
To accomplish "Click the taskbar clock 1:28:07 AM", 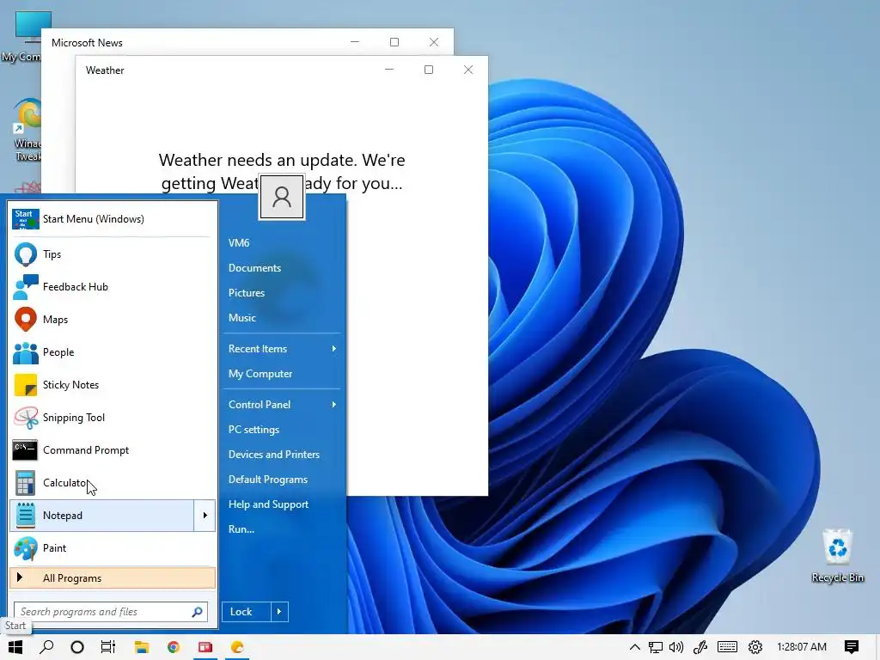I will pyautogui.click(x=802, y=647).
